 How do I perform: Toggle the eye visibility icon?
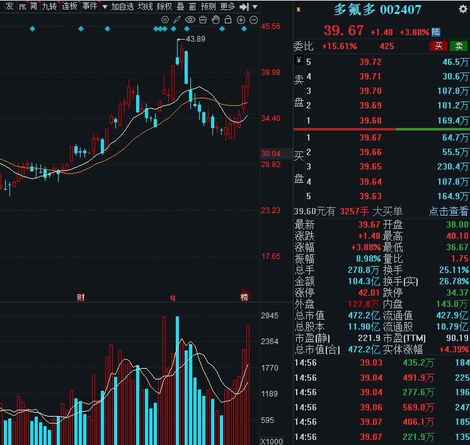click(x=190, y=20)
